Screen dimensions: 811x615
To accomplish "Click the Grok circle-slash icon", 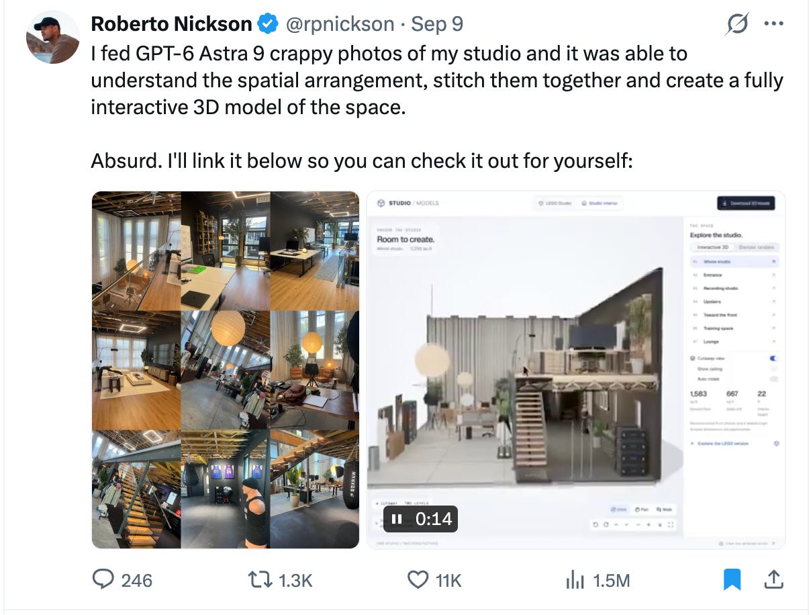I will [x=737, y=25].
